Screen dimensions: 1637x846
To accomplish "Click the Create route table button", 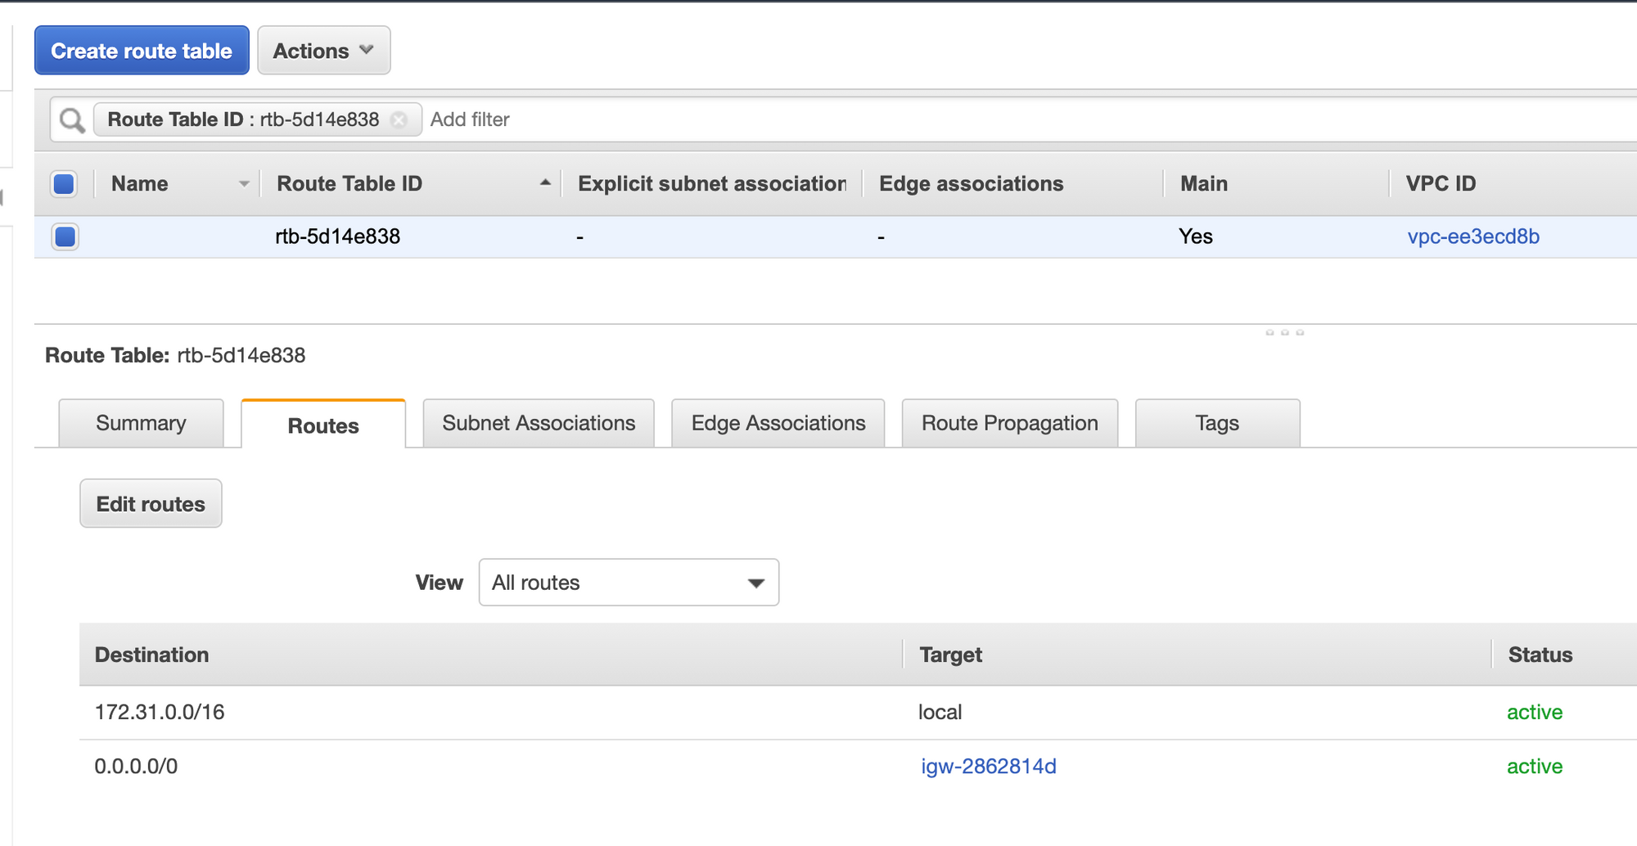I will click(x=142, y=51).
